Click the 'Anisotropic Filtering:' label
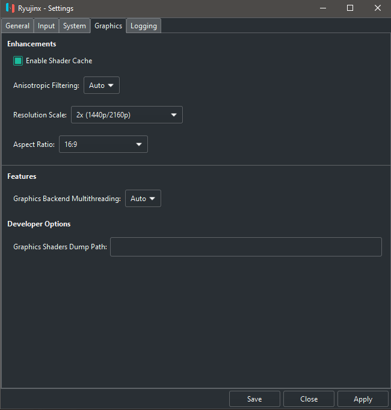Image resolution: width=391 pixels, height=410 pixels. tap(46, 85)
